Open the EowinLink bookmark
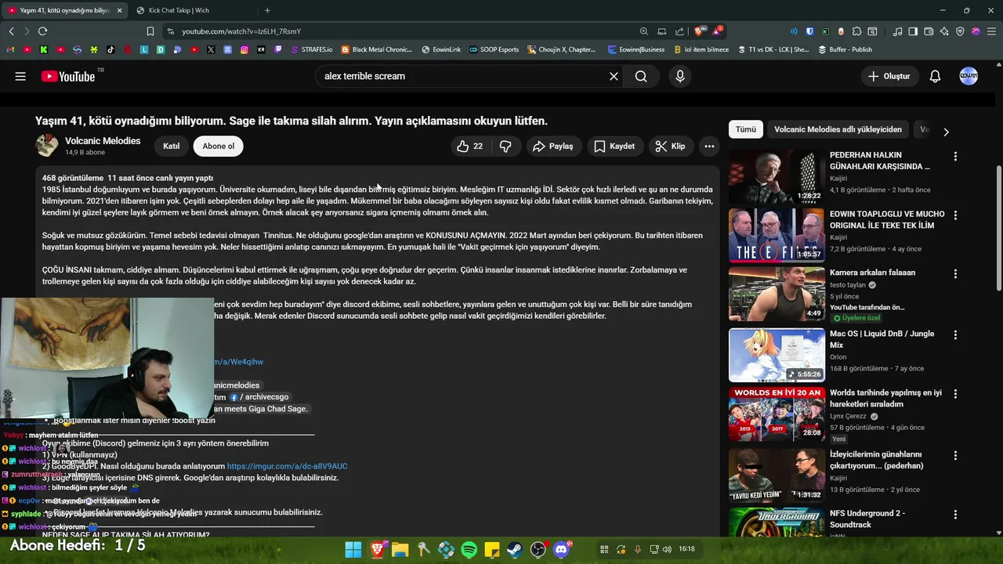Image resolution: width=1003 pixels, height=564 pixels. click(441, 49)
